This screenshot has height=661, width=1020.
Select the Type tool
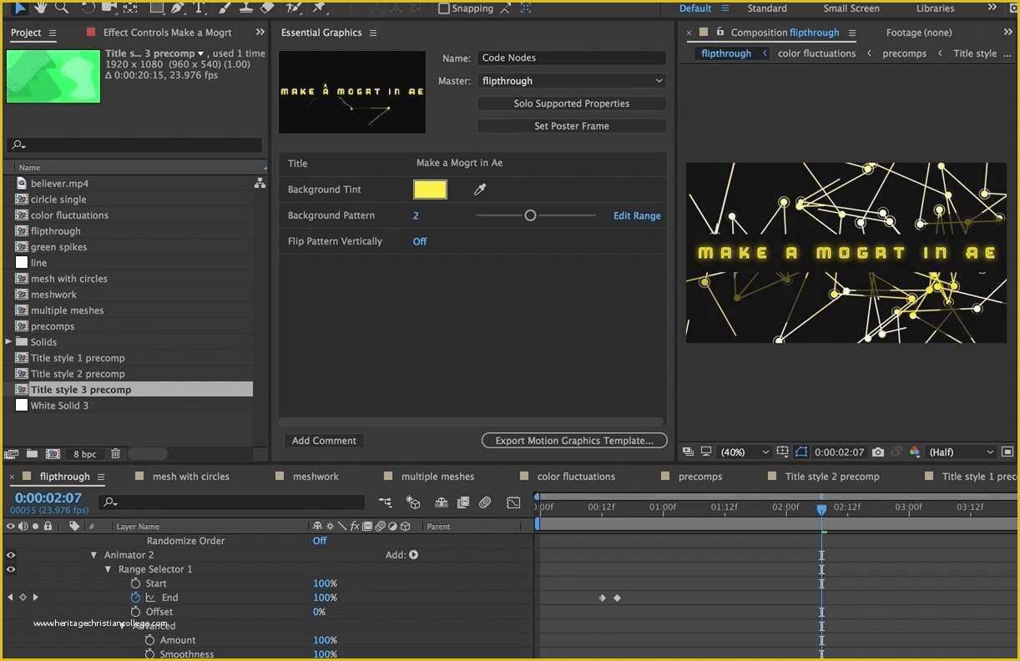(x=200, y=8)
